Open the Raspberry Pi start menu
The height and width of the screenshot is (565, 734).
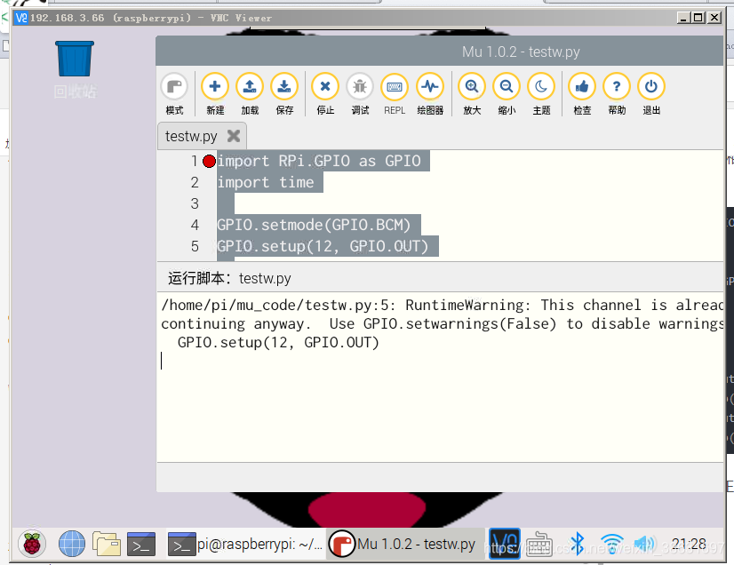[x=32, y=545]
